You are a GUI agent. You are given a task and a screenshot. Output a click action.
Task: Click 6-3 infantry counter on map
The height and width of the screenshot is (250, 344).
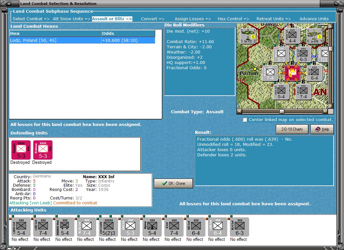click(x=304, y=55)
